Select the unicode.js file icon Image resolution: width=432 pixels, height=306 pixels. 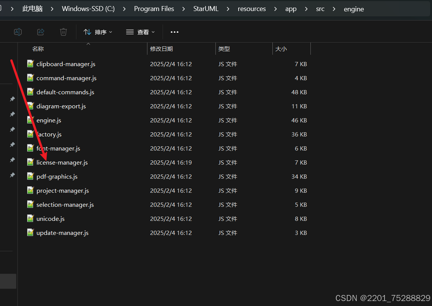coord(30,218)
